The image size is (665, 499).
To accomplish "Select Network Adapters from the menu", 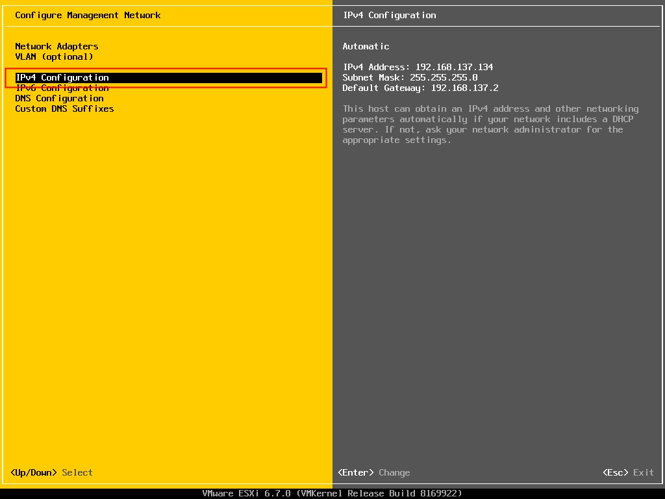I will 56,46.
